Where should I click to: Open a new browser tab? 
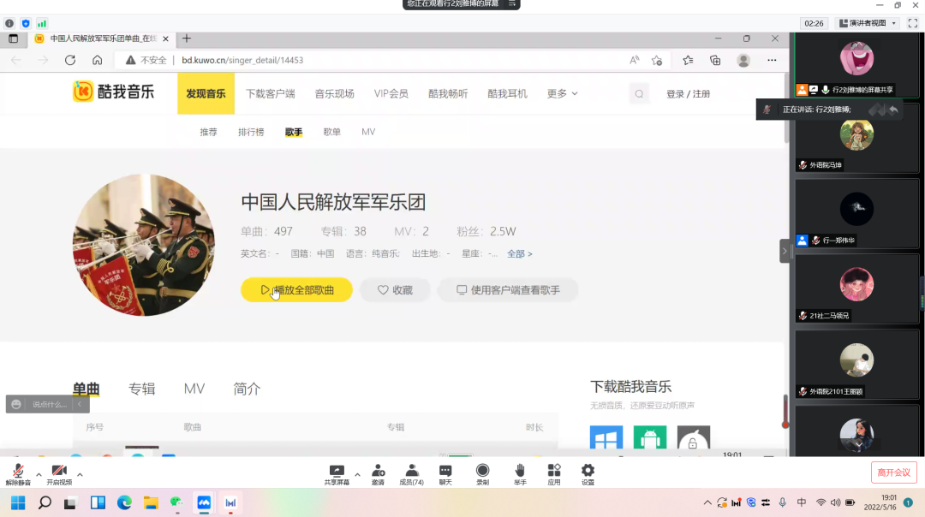pyautogui.click(x=187, y=39)
